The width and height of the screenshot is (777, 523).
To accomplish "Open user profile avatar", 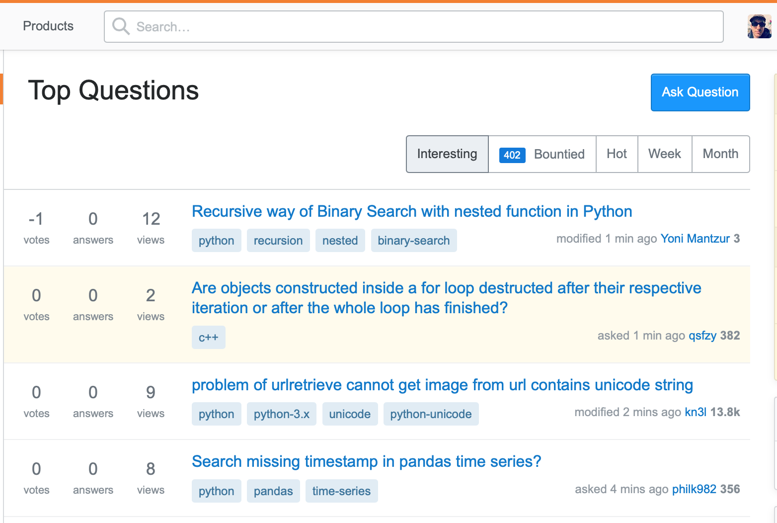I will 759,26.
